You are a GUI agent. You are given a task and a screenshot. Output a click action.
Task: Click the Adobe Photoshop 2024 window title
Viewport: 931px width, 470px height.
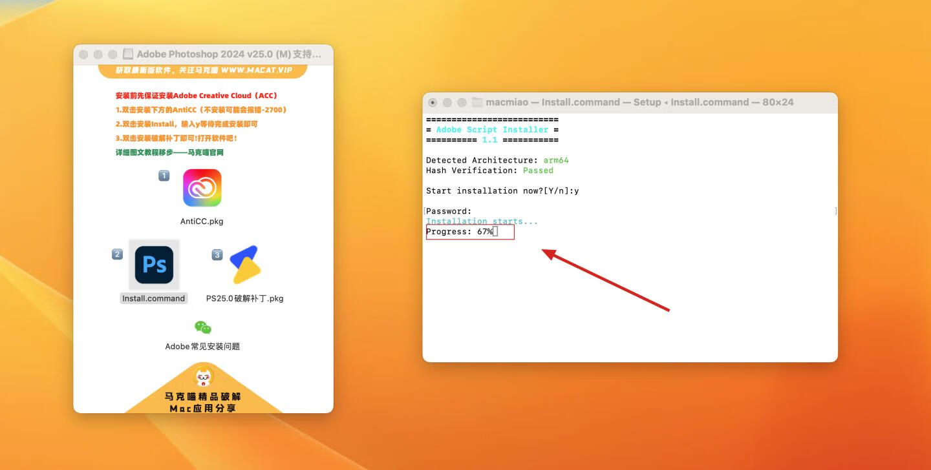tap(229, 54)
